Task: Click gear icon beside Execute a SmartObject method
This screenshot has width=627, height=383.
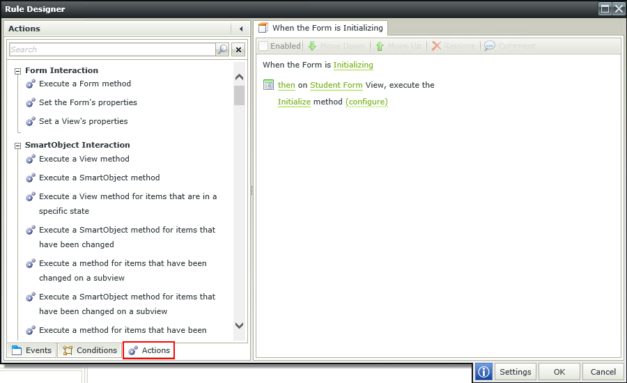Action: click(31, 178)
